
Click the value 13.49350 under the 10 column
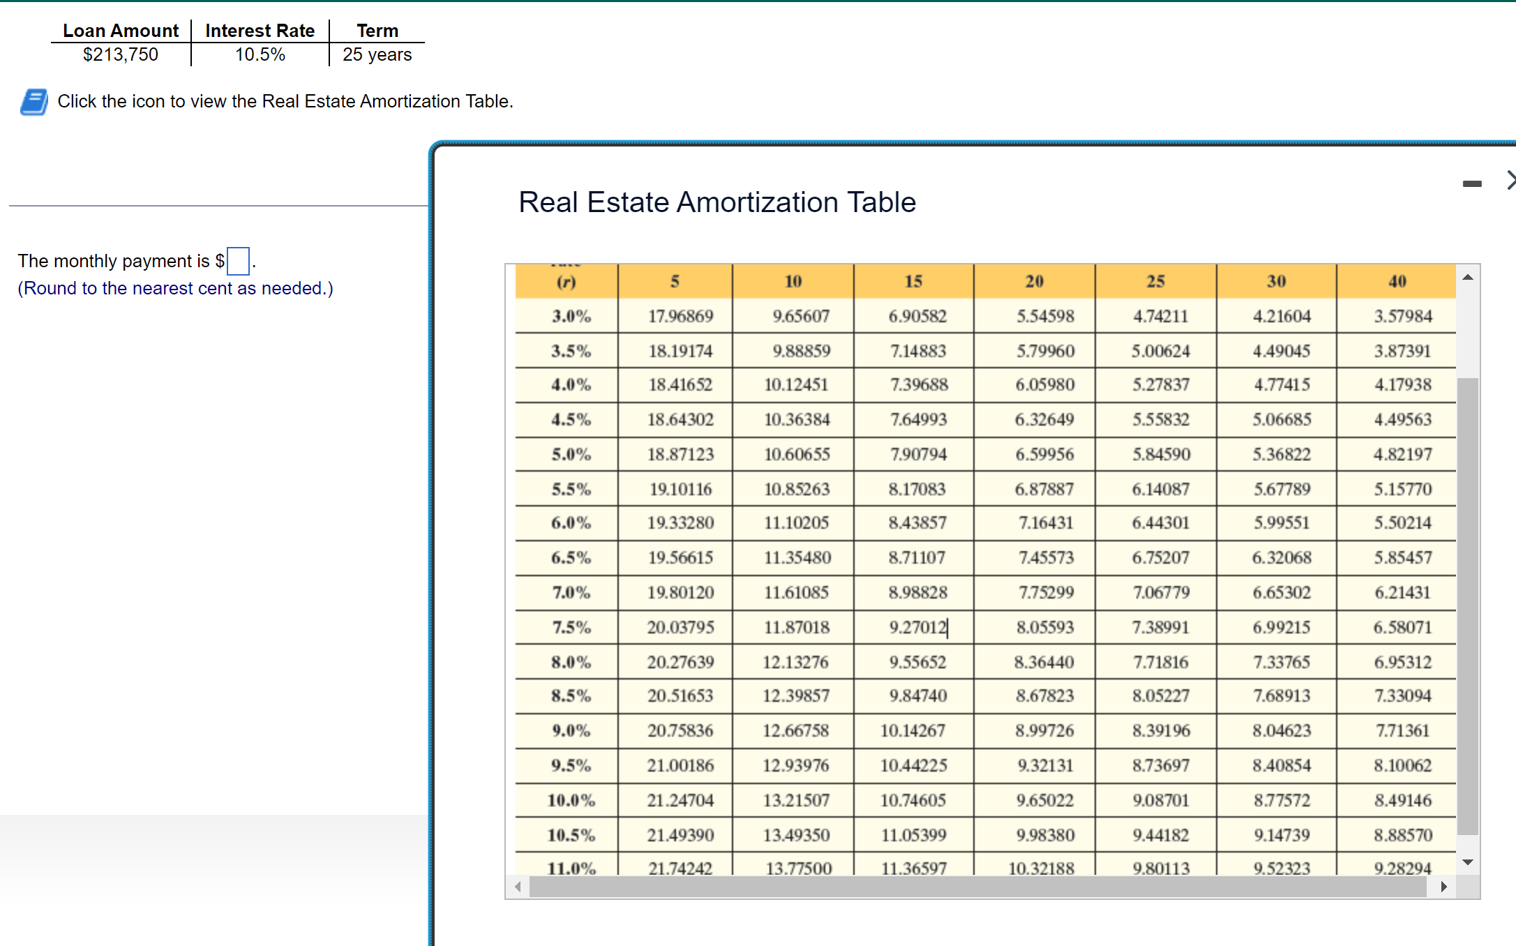point(796,834)
